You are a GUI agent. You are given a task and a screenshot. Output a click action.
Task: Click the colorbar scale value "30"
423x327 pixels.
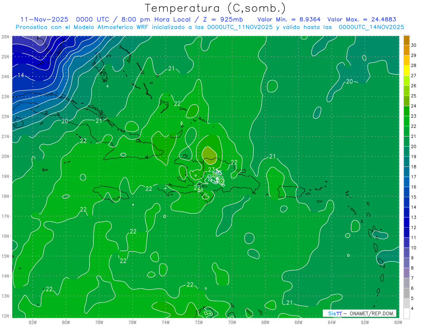(x=414, y=45)
